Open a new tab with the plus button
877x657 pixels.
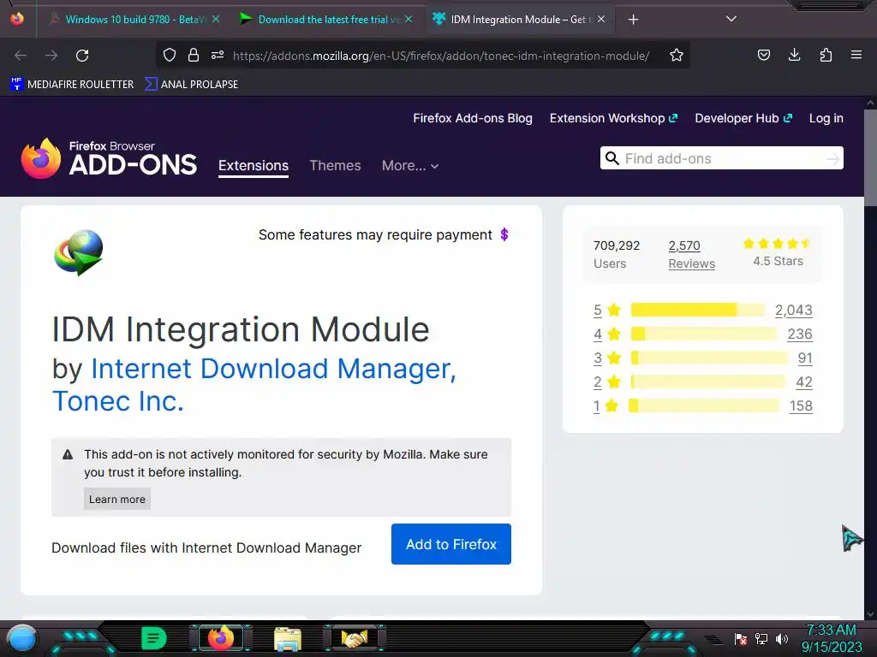point(633,20)
